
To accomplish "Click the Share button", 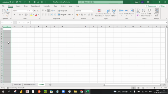I will (x=162, y=6).
